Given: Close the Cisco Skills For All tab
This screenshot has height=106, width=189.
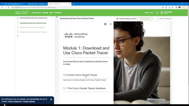Looking at the screenshot, I should tap(70, 4).
